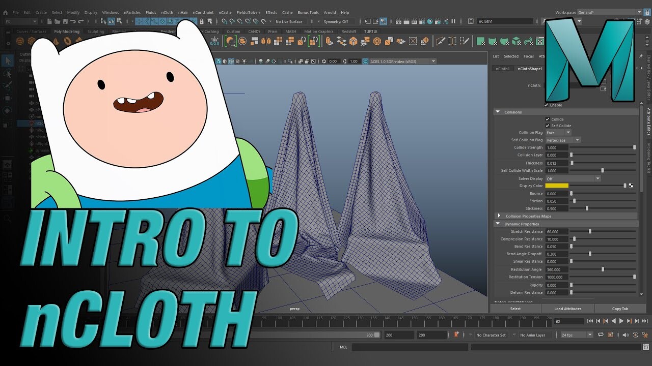Image resolution: width=652 pixels, height=366 pixels.
Task: Click the running man animation preferences icon
Action: coord(646,335)
